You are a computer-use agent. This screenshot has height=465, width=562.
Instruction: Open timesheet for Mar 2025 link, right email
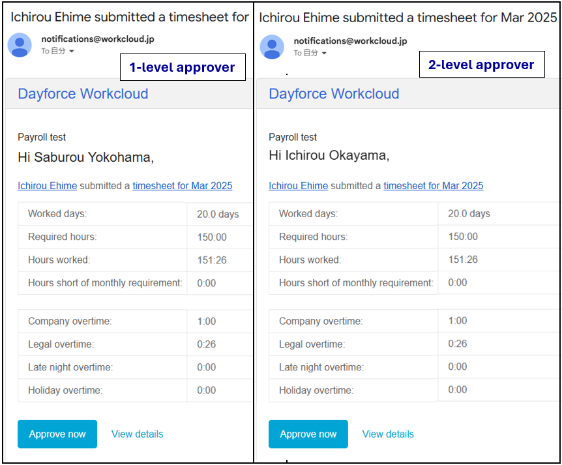click(434, 186)
